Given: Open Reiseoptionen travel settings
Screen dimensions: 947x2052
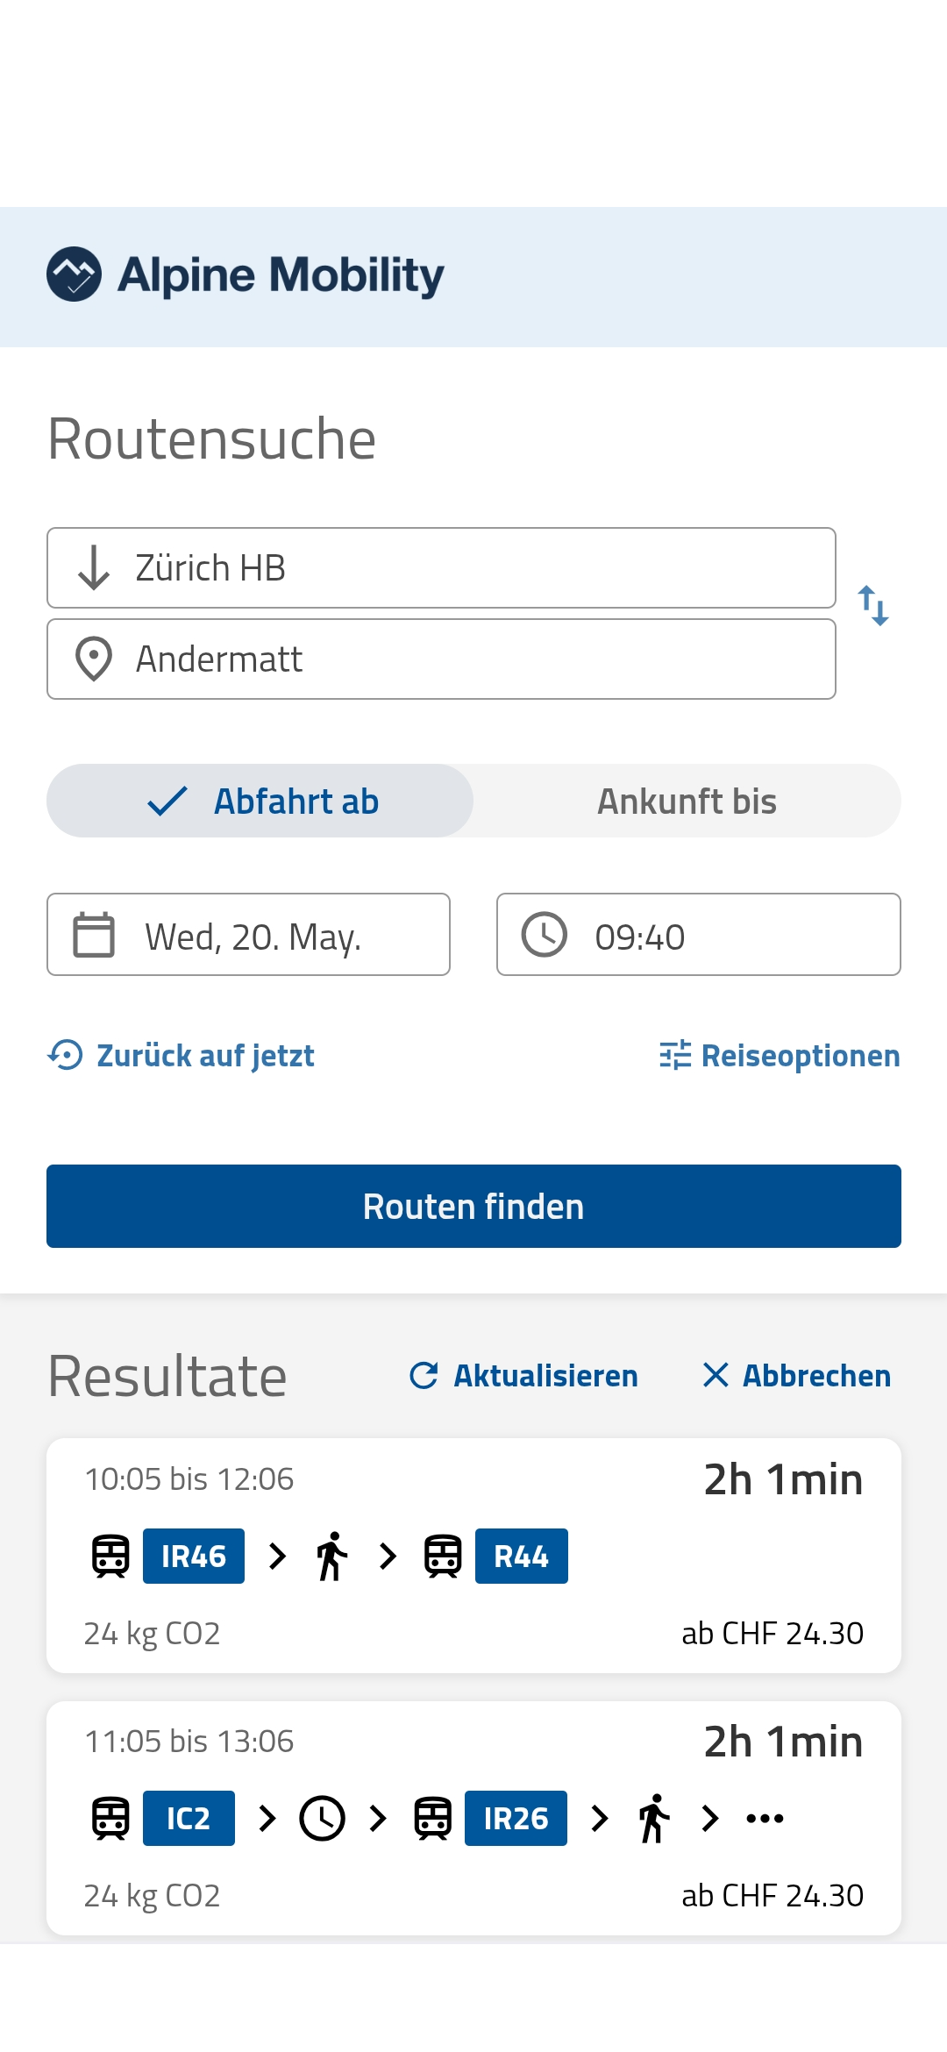Looking at the screenshot, I should [780, 1055].
